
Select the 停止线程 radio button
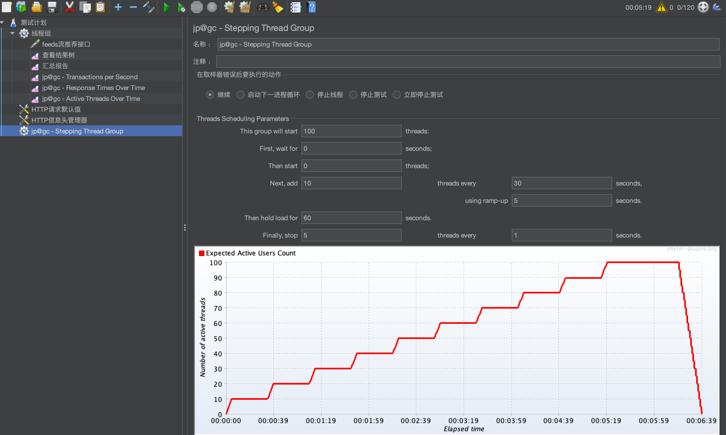(x=310, y=95)
